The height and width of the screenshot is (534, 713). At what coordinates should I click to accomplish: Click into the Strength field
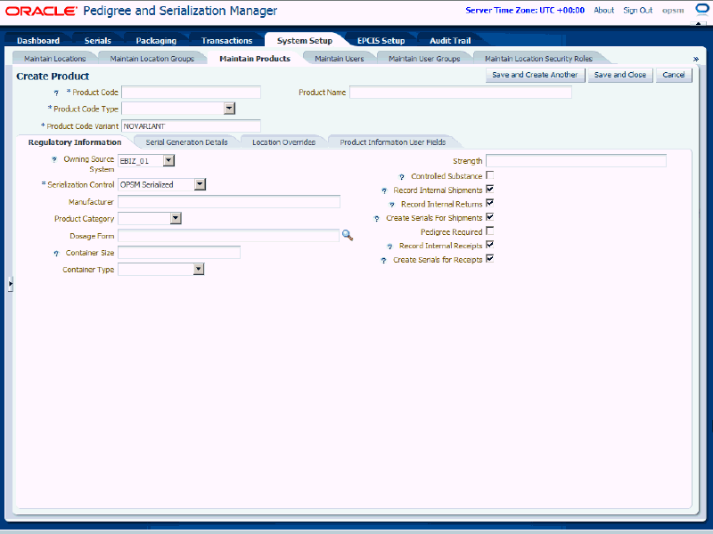coord(576,161)
